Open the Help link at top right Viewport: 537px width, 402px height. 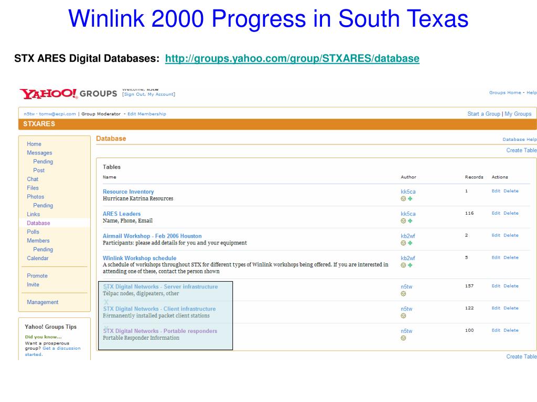coord(532,93)
